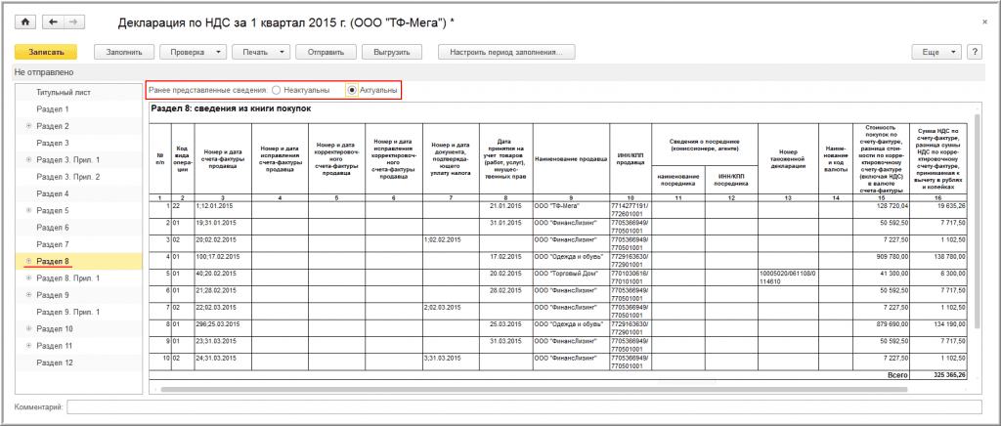Expand the Раздел 2 tree node

tap(28, 126)
